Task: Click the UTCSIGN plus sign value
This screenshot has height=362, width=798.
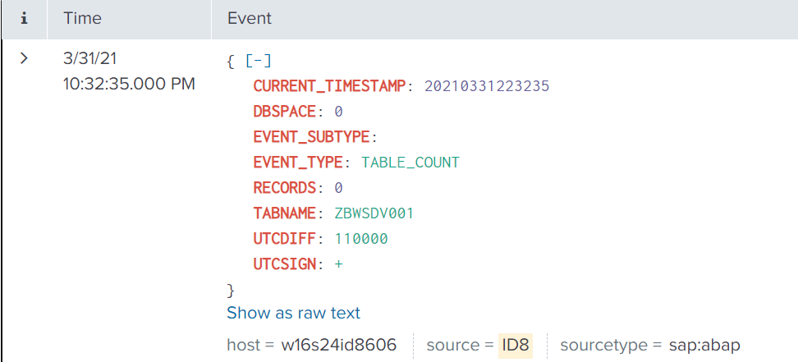Action: [338, 264]
